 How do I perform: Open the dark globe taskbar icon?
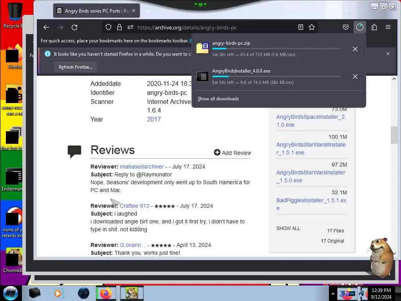pos(83,293)
